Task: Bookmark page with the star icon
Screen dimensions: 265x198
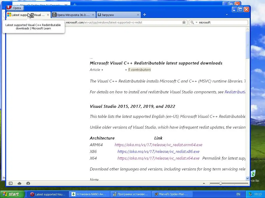Action: [x=184, y=22]
